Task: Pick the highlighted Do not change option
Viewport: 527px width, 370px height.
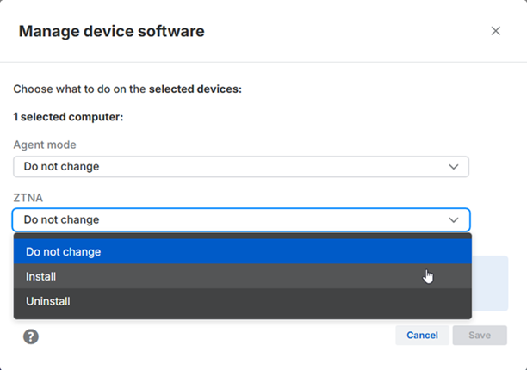Action: 63,252
